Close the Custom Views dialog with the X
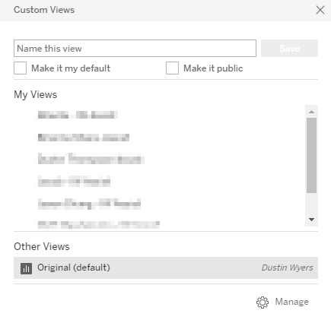 click(x=320, y=10)
